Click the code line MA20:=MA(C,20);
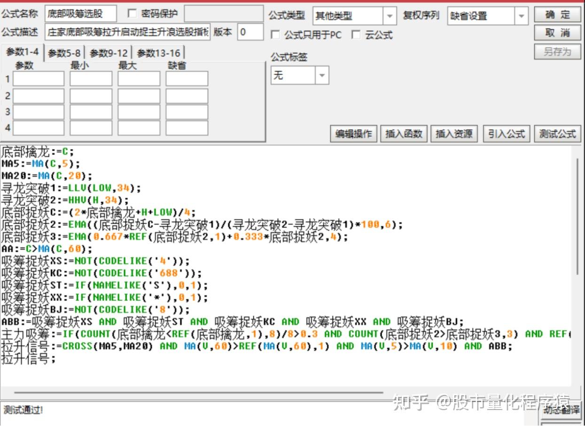Image resolution: width=585 pixels, height=426 pixels. 47,176
